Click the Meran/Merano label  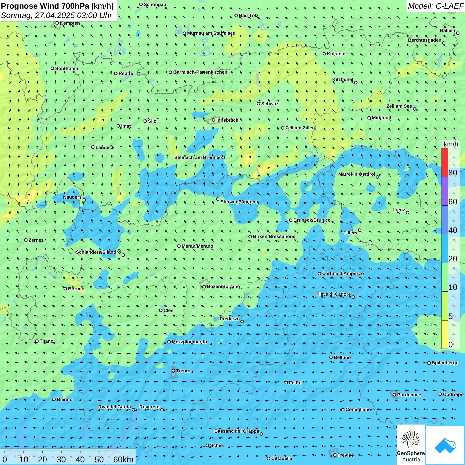pyautogui.click(x=198, y=246)
